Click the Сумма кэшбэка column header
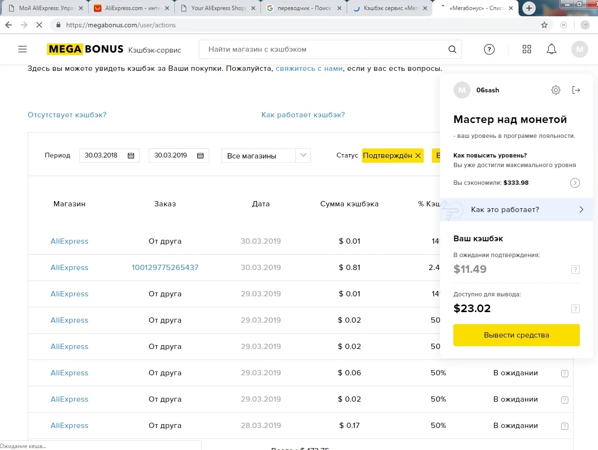Image resolution: width=598 pixels, height=450 pixels. 350,204
